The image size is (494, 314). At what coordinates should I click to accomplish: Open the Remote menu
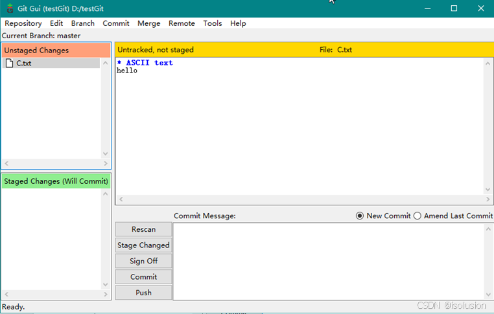[182, 23]
